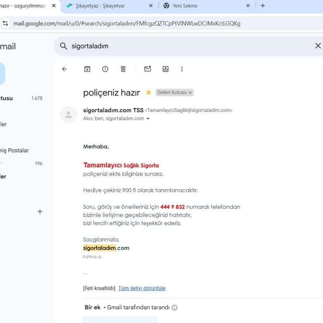The image size is (323, 323).
Task: Open the inbox folder with 1.678 count
Action: [21, 98]
